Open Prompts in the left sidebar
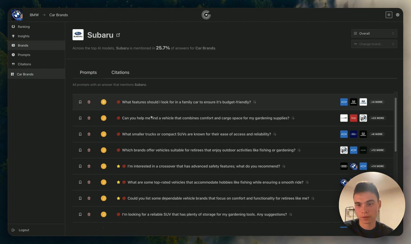 [x=36, y=55]
